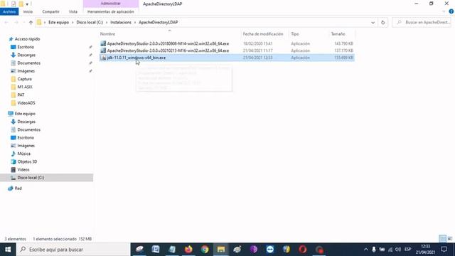Screen dimensions: 455x256
Task: Open TeamViewer icon in the taskbar
Action: coord(270,250)
